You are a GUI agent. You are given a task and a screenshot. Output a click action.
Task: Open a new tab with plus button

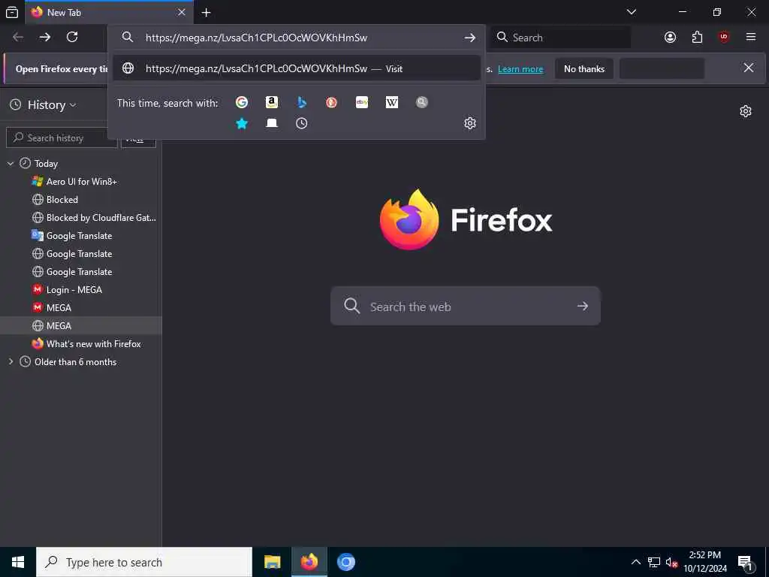click(x=207, y=13)
